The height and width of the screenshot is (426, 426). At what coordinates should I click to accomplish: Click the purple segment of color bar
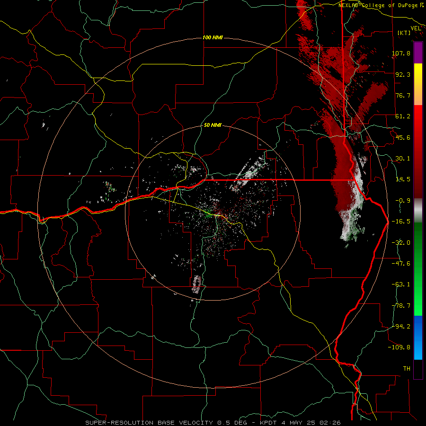(418, 53)
